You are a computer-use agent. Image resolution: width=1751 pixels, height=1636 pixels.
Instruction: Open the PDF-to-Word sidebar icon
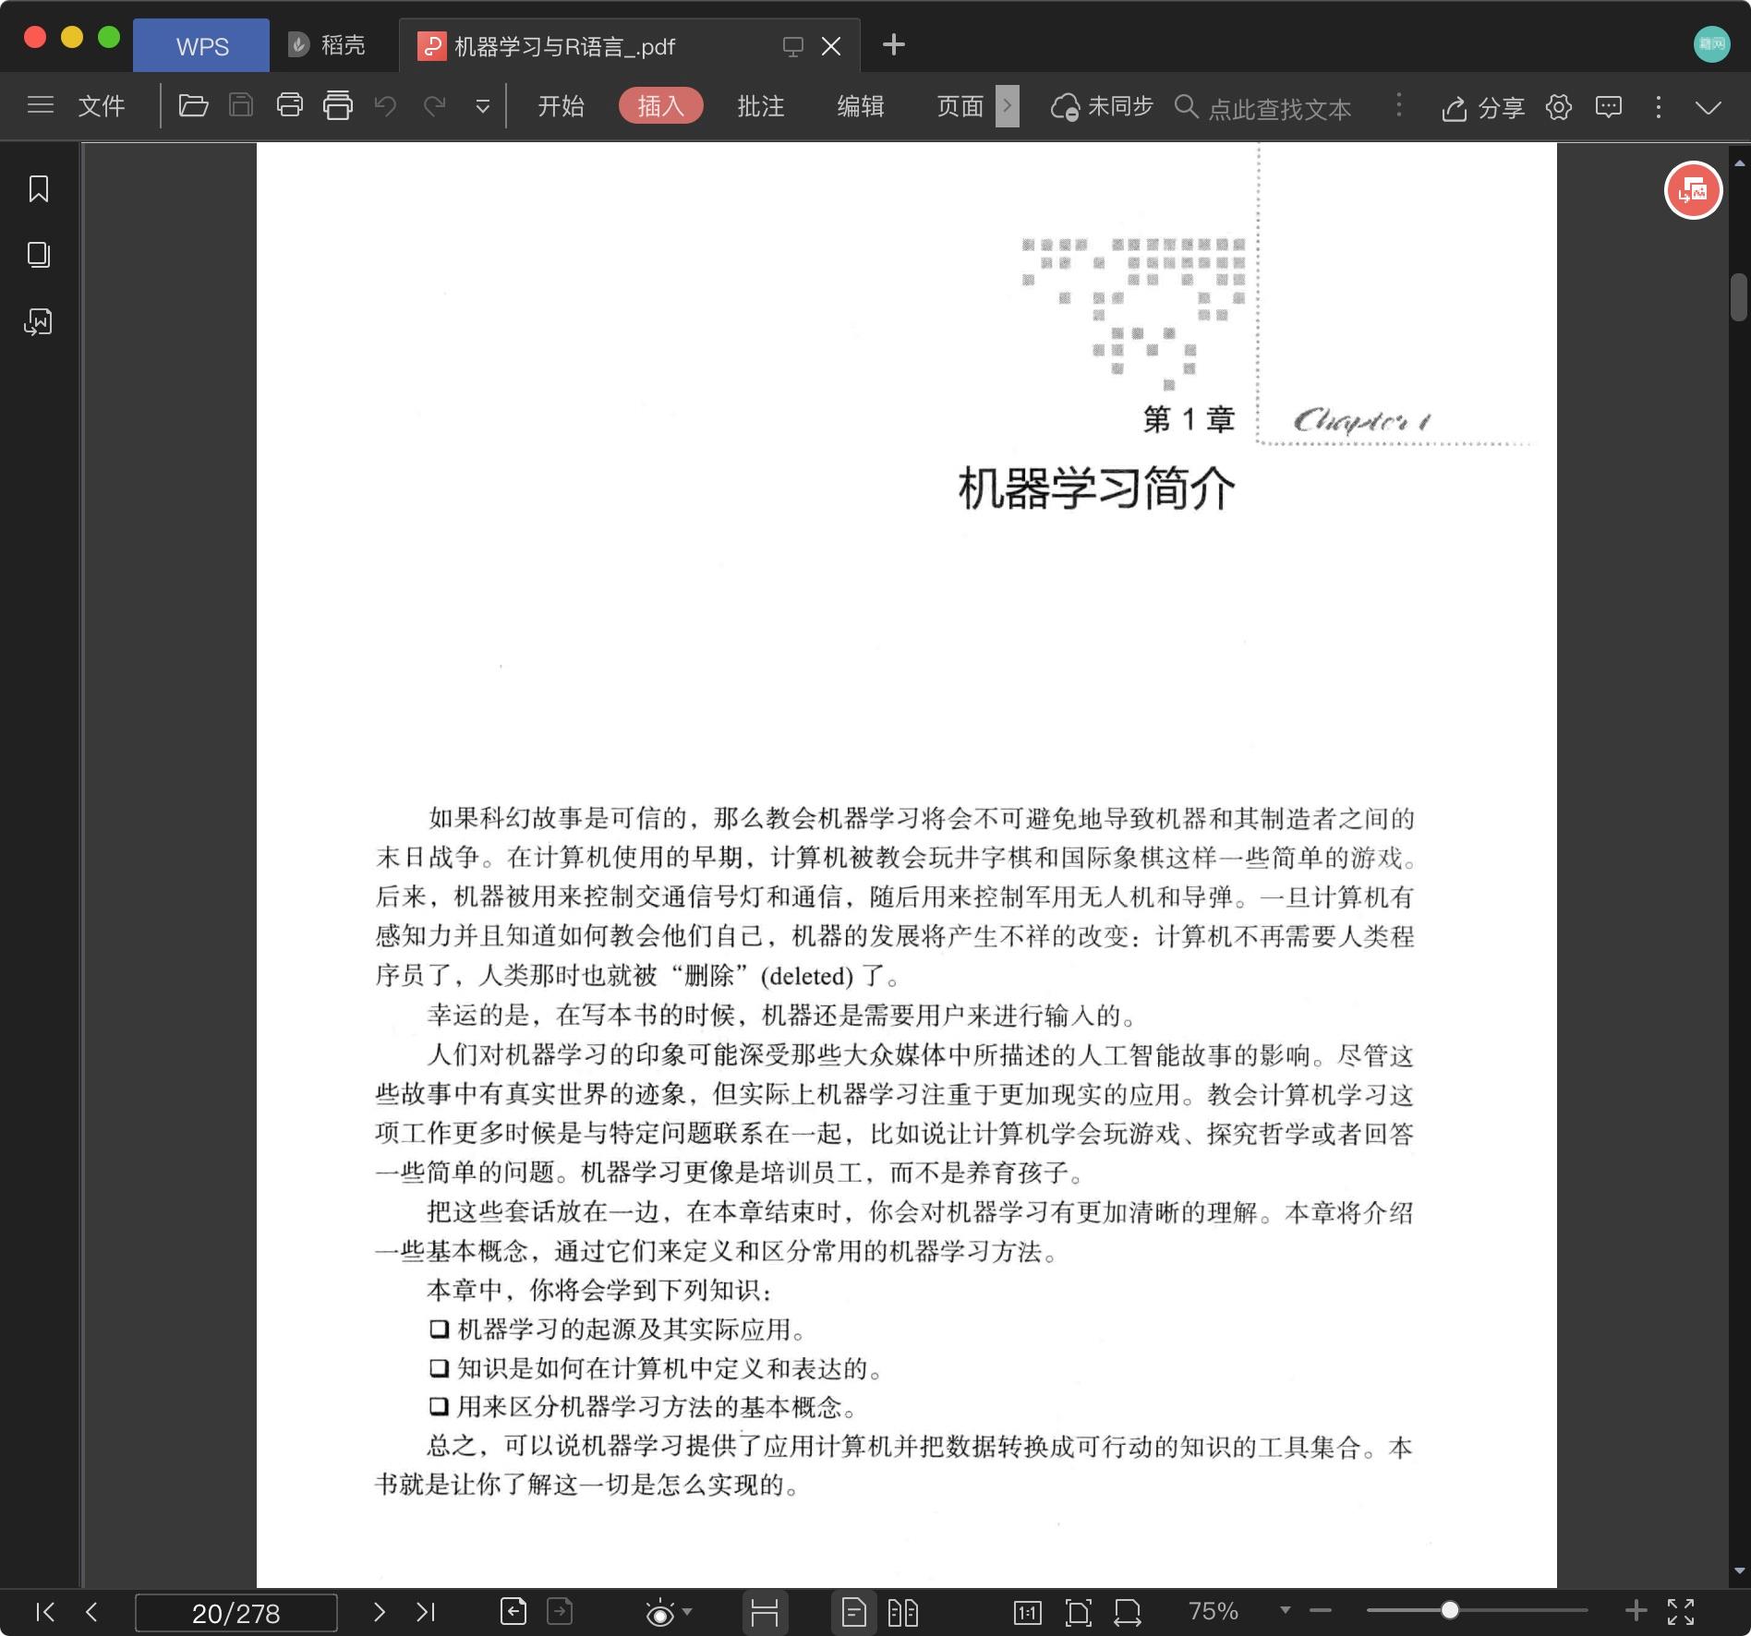39,321
